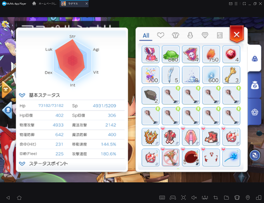Click the Flee value 225
Image resolution: width=264 pixels, height=203 pixels.
point(59,154)
